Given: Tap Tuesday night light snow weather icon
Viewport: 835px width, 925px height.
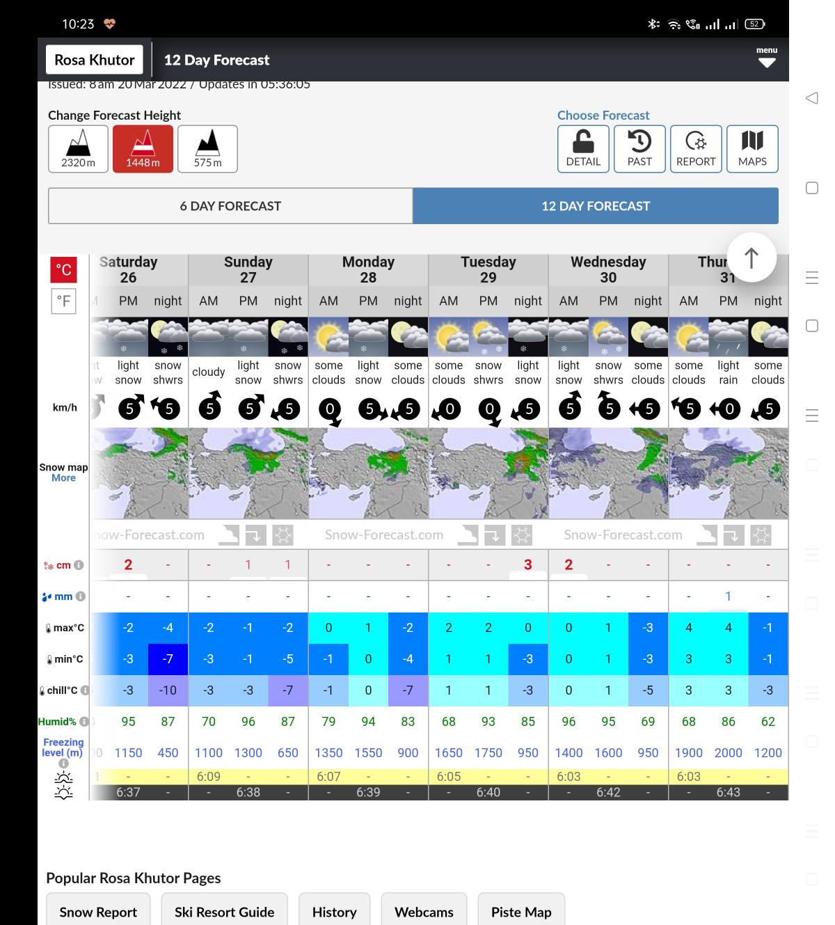Looking at the screenshot, I should pos(528,337).
